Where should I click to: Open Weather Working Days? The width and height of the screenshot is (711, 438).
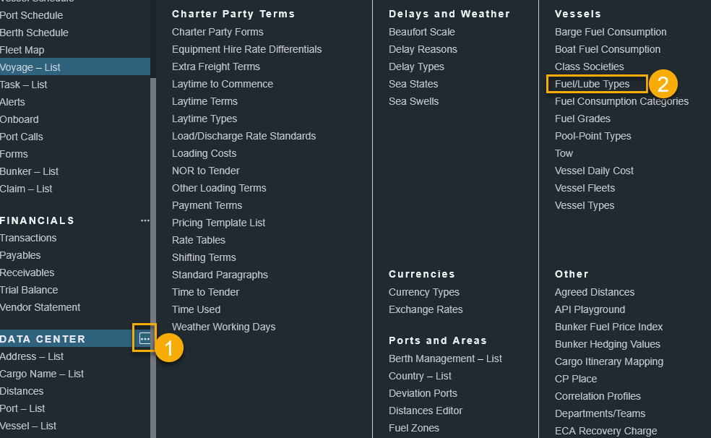click(223, 327)
